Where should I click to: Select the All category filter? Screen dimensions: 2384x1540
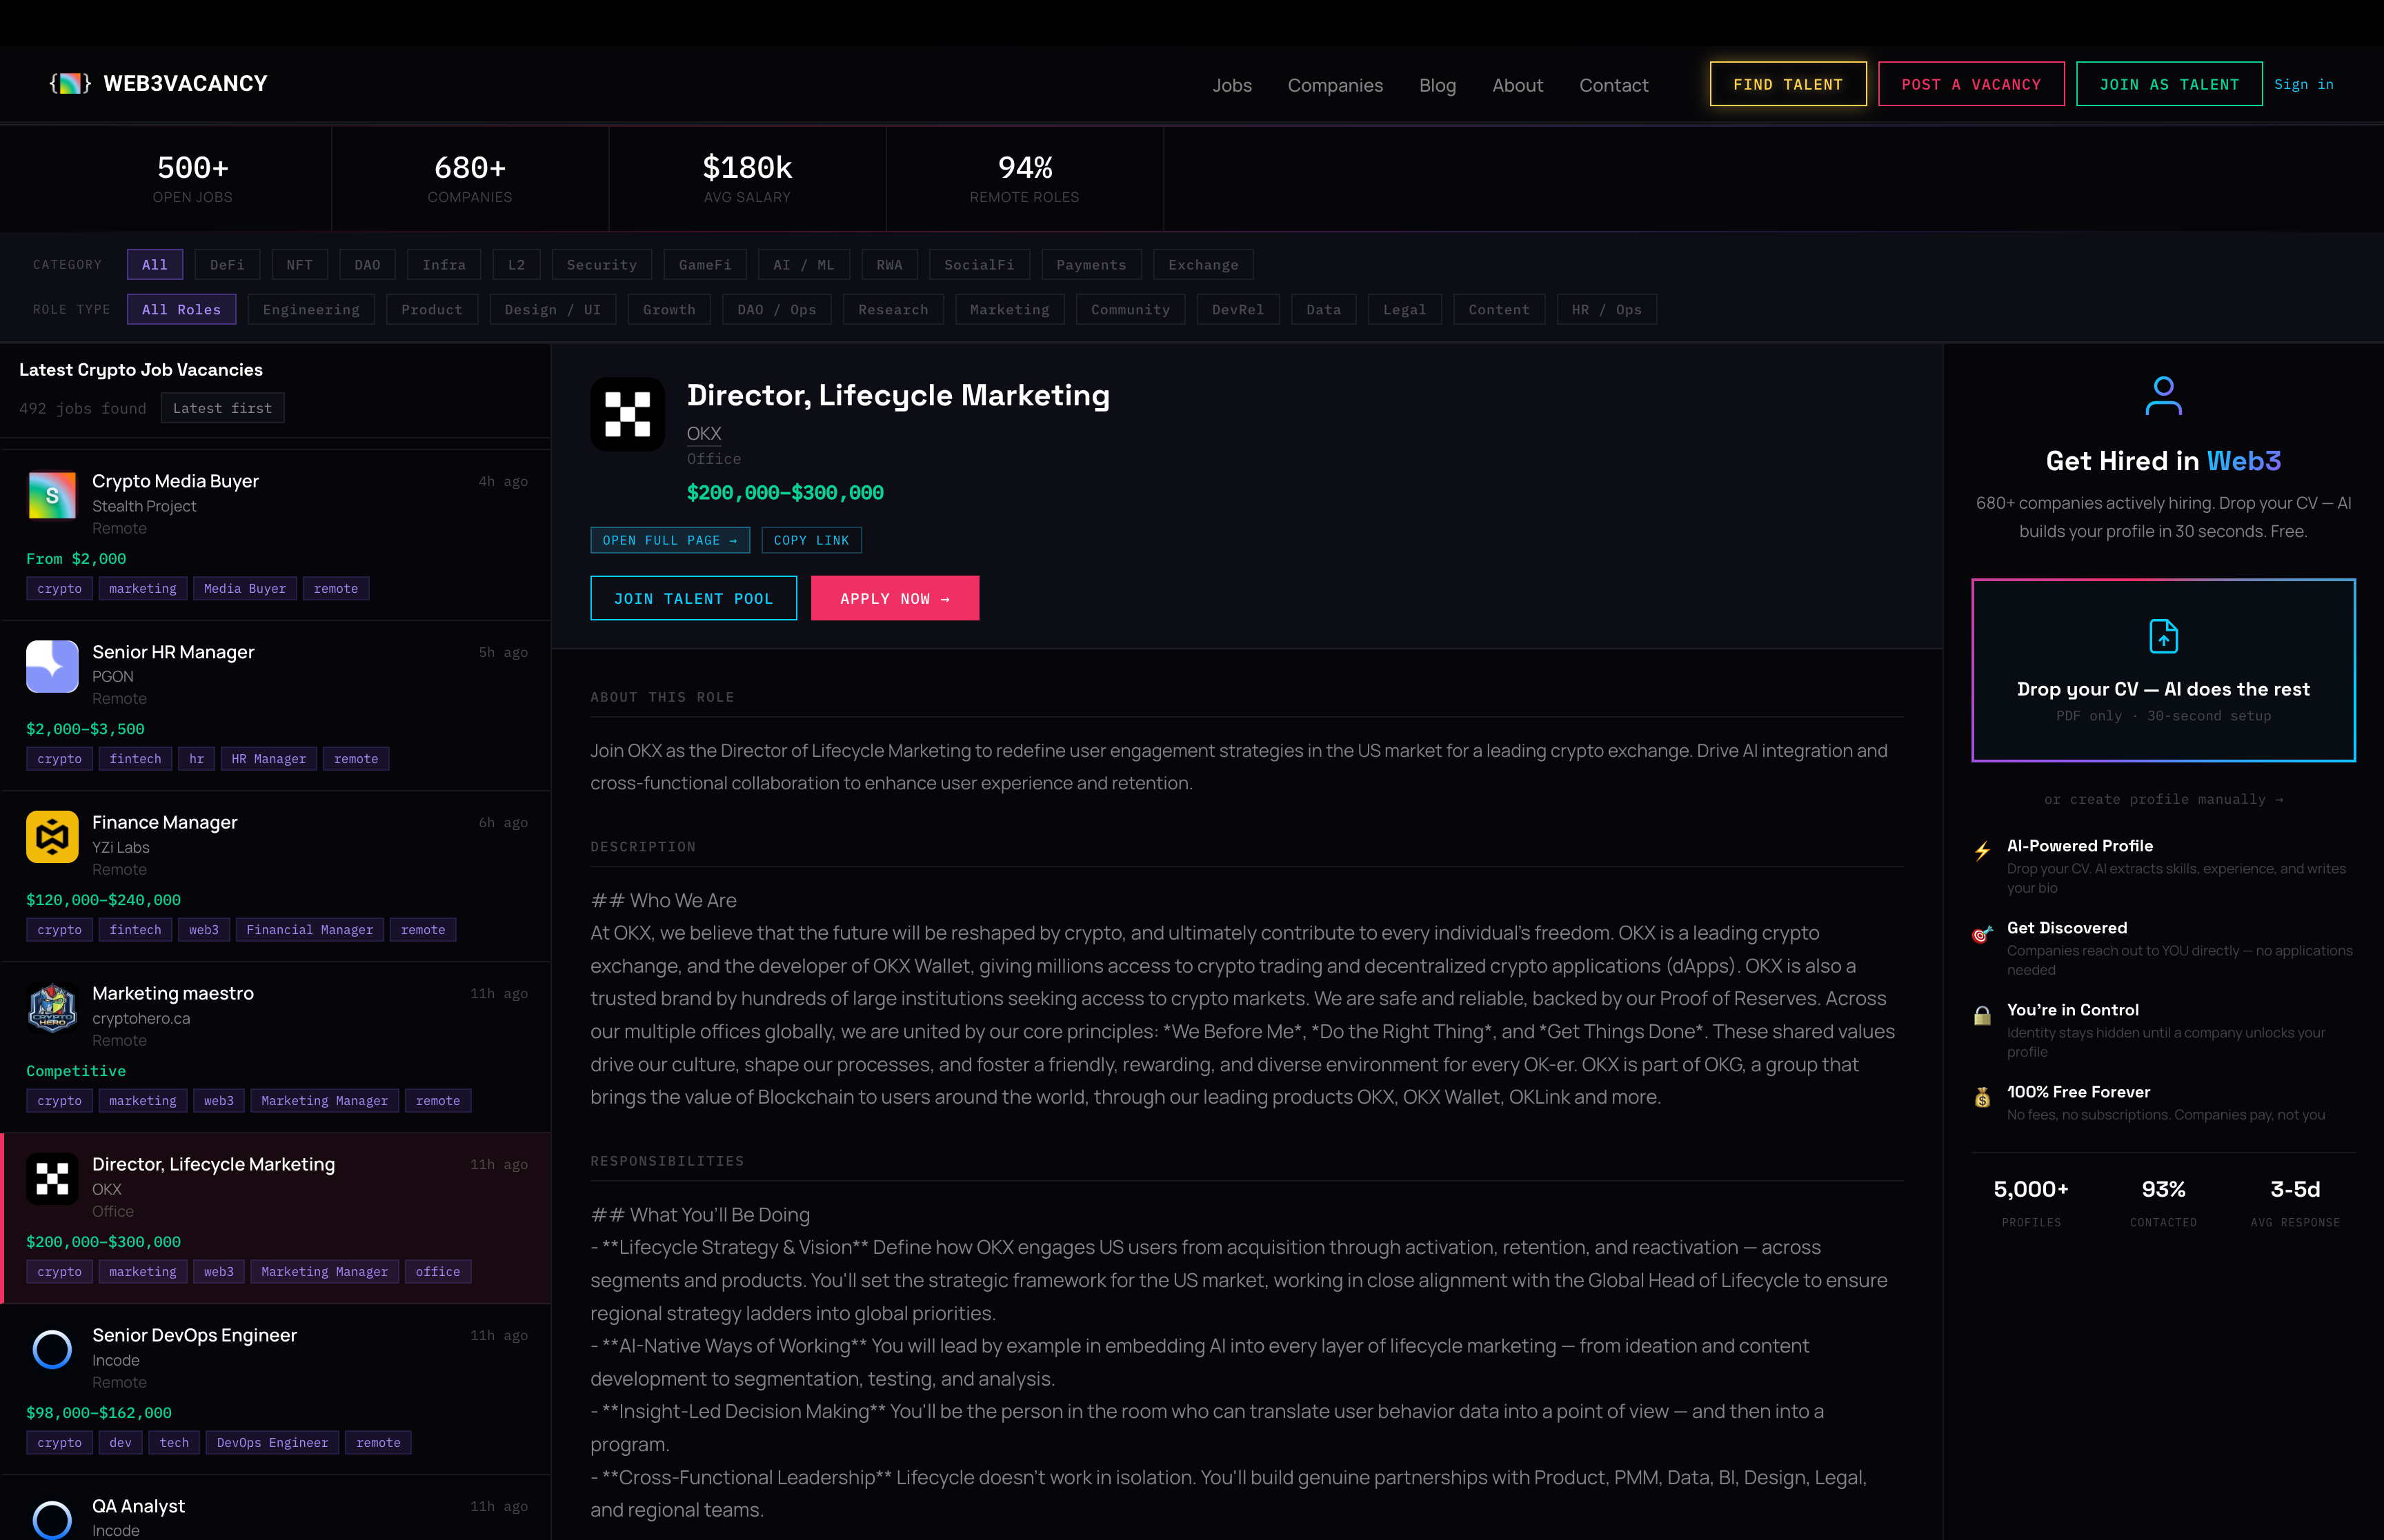coord(155,265)
